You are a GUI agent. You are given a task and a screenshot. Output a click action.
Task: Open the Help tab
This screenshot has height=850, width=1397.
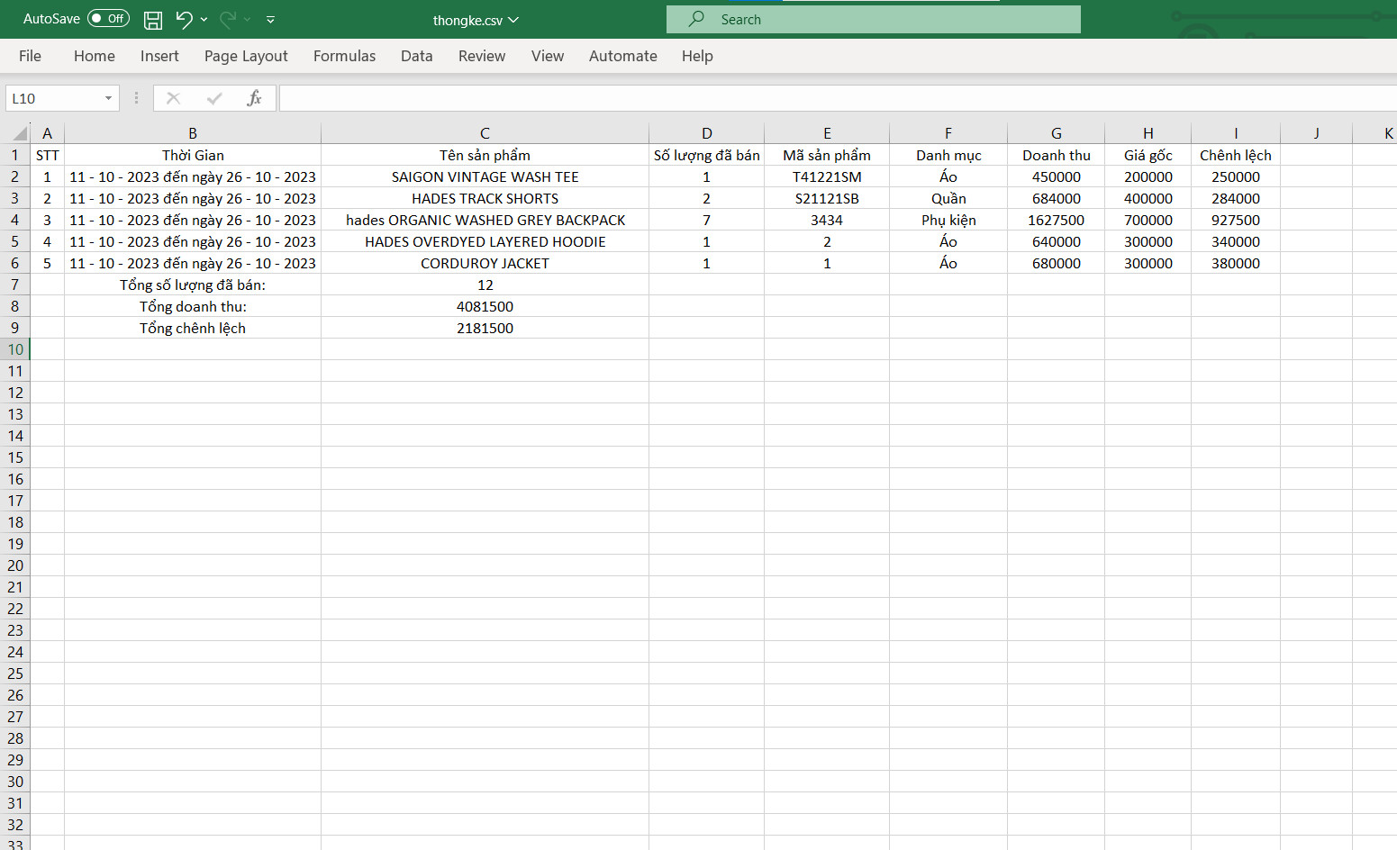pos(697,56)
